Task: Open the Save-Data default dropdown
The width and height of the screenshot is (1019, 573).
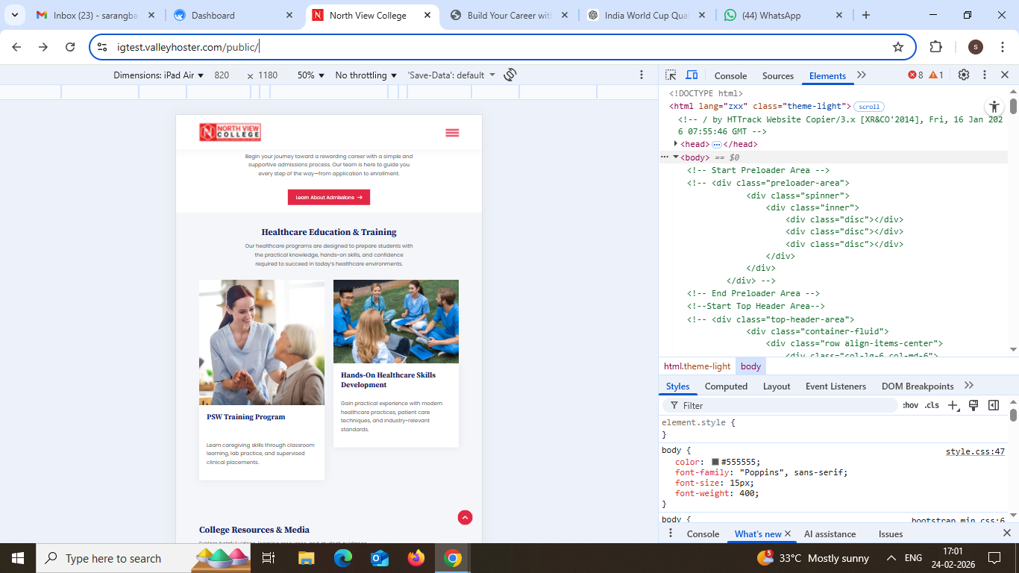Action: tap(451, 75)
